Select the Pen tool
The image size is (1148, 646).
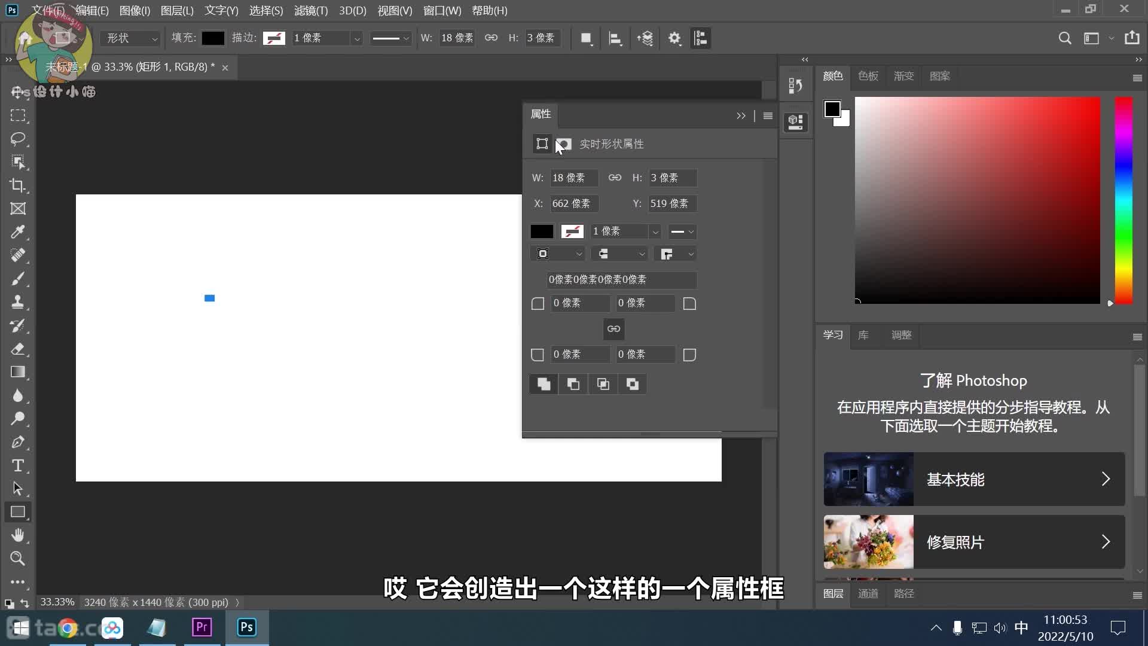click(18, 442)
